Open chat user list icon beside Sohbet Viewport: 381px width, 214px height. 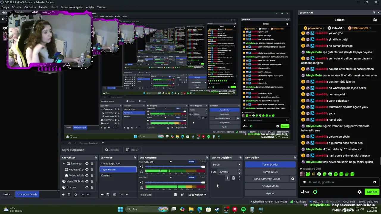tap(375, 20)
